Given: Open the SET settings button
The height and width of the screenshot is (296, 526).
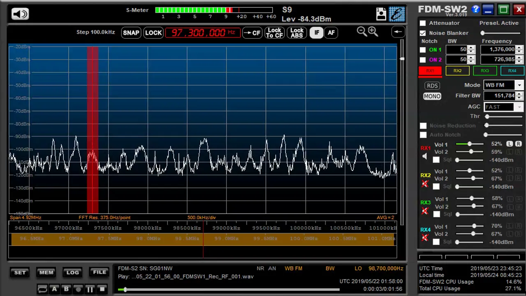Looking at the screenshot, I should (20, 272).
